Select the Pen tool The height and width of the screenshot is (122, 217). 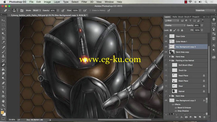(x=3, y=83)
